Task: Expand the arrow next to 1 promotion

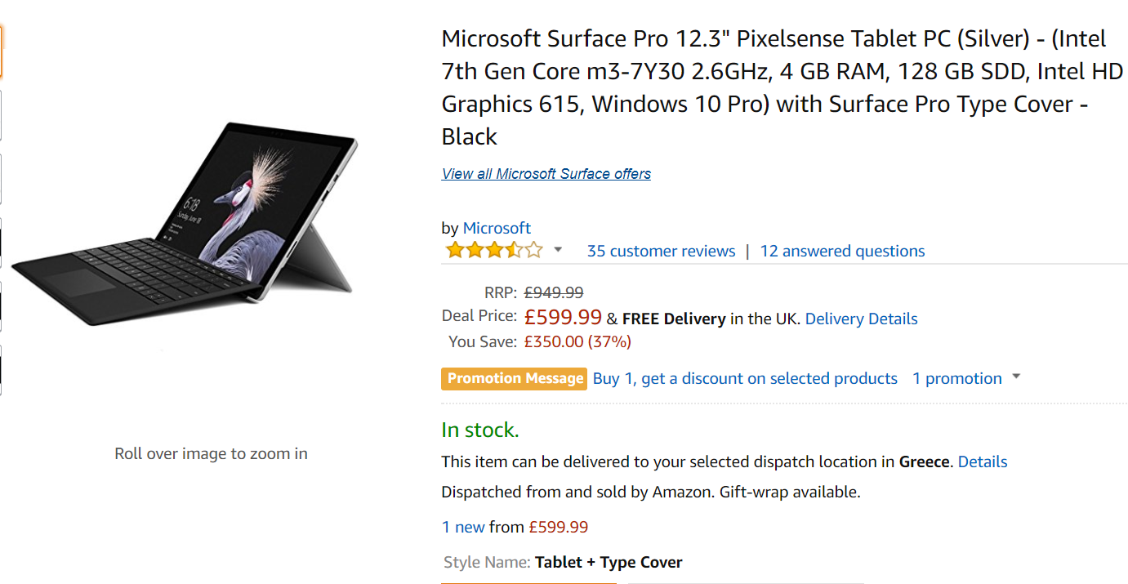Action: [x=1016, y=377]
